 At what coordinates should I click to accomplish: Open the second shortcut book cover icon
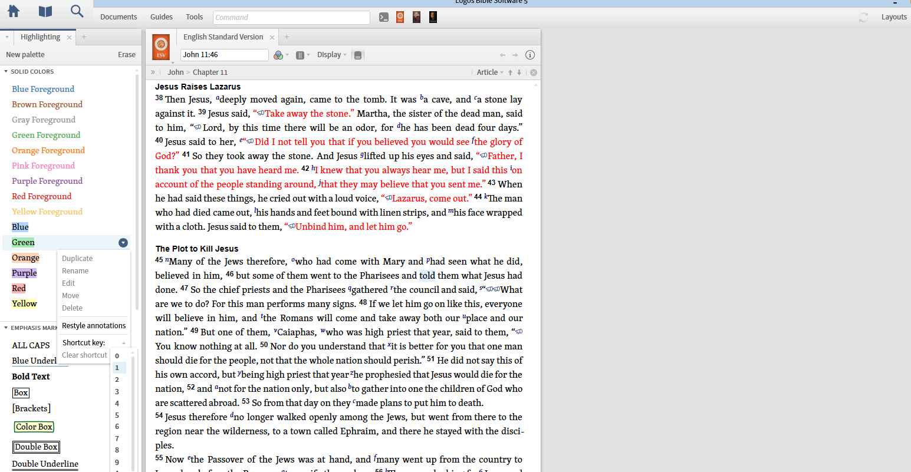point(417,17)
